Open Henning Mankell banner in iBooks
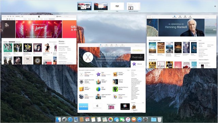This screenshot has width=218, height=123. pos(182,28)
